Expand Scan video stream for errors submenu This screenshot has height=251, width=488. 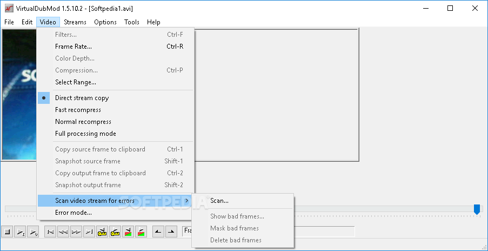point(116,201)
